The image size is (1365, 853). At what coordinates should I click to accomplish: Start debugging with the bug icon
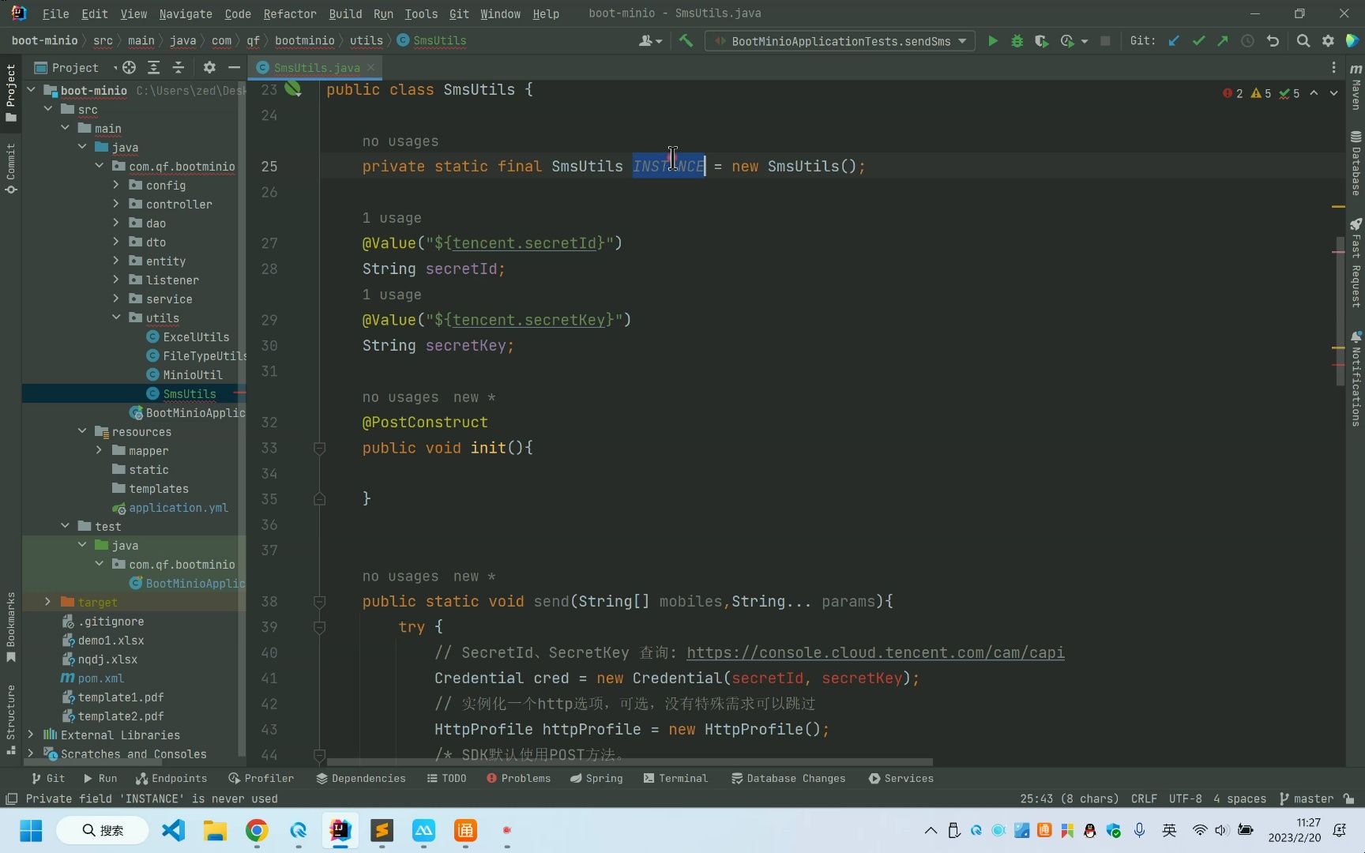(x=1017, y=41)
